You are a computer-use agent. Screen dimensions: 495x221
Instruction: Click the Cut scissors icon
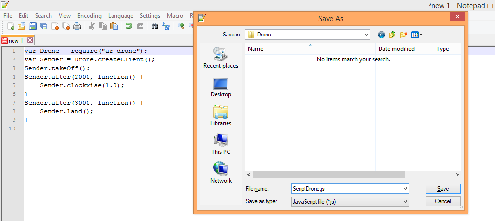click(92, 26)
